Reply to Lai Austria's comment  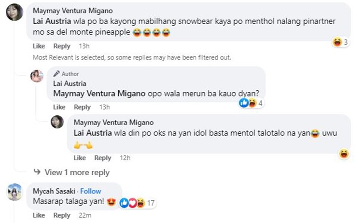(82, 107)
